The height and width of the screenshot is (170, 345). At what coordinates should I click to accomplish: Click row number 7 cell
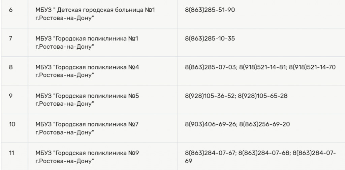10,39
